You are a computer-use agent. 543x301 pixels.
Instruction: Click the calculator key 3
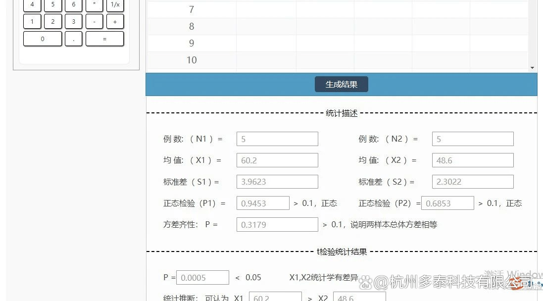73,21
